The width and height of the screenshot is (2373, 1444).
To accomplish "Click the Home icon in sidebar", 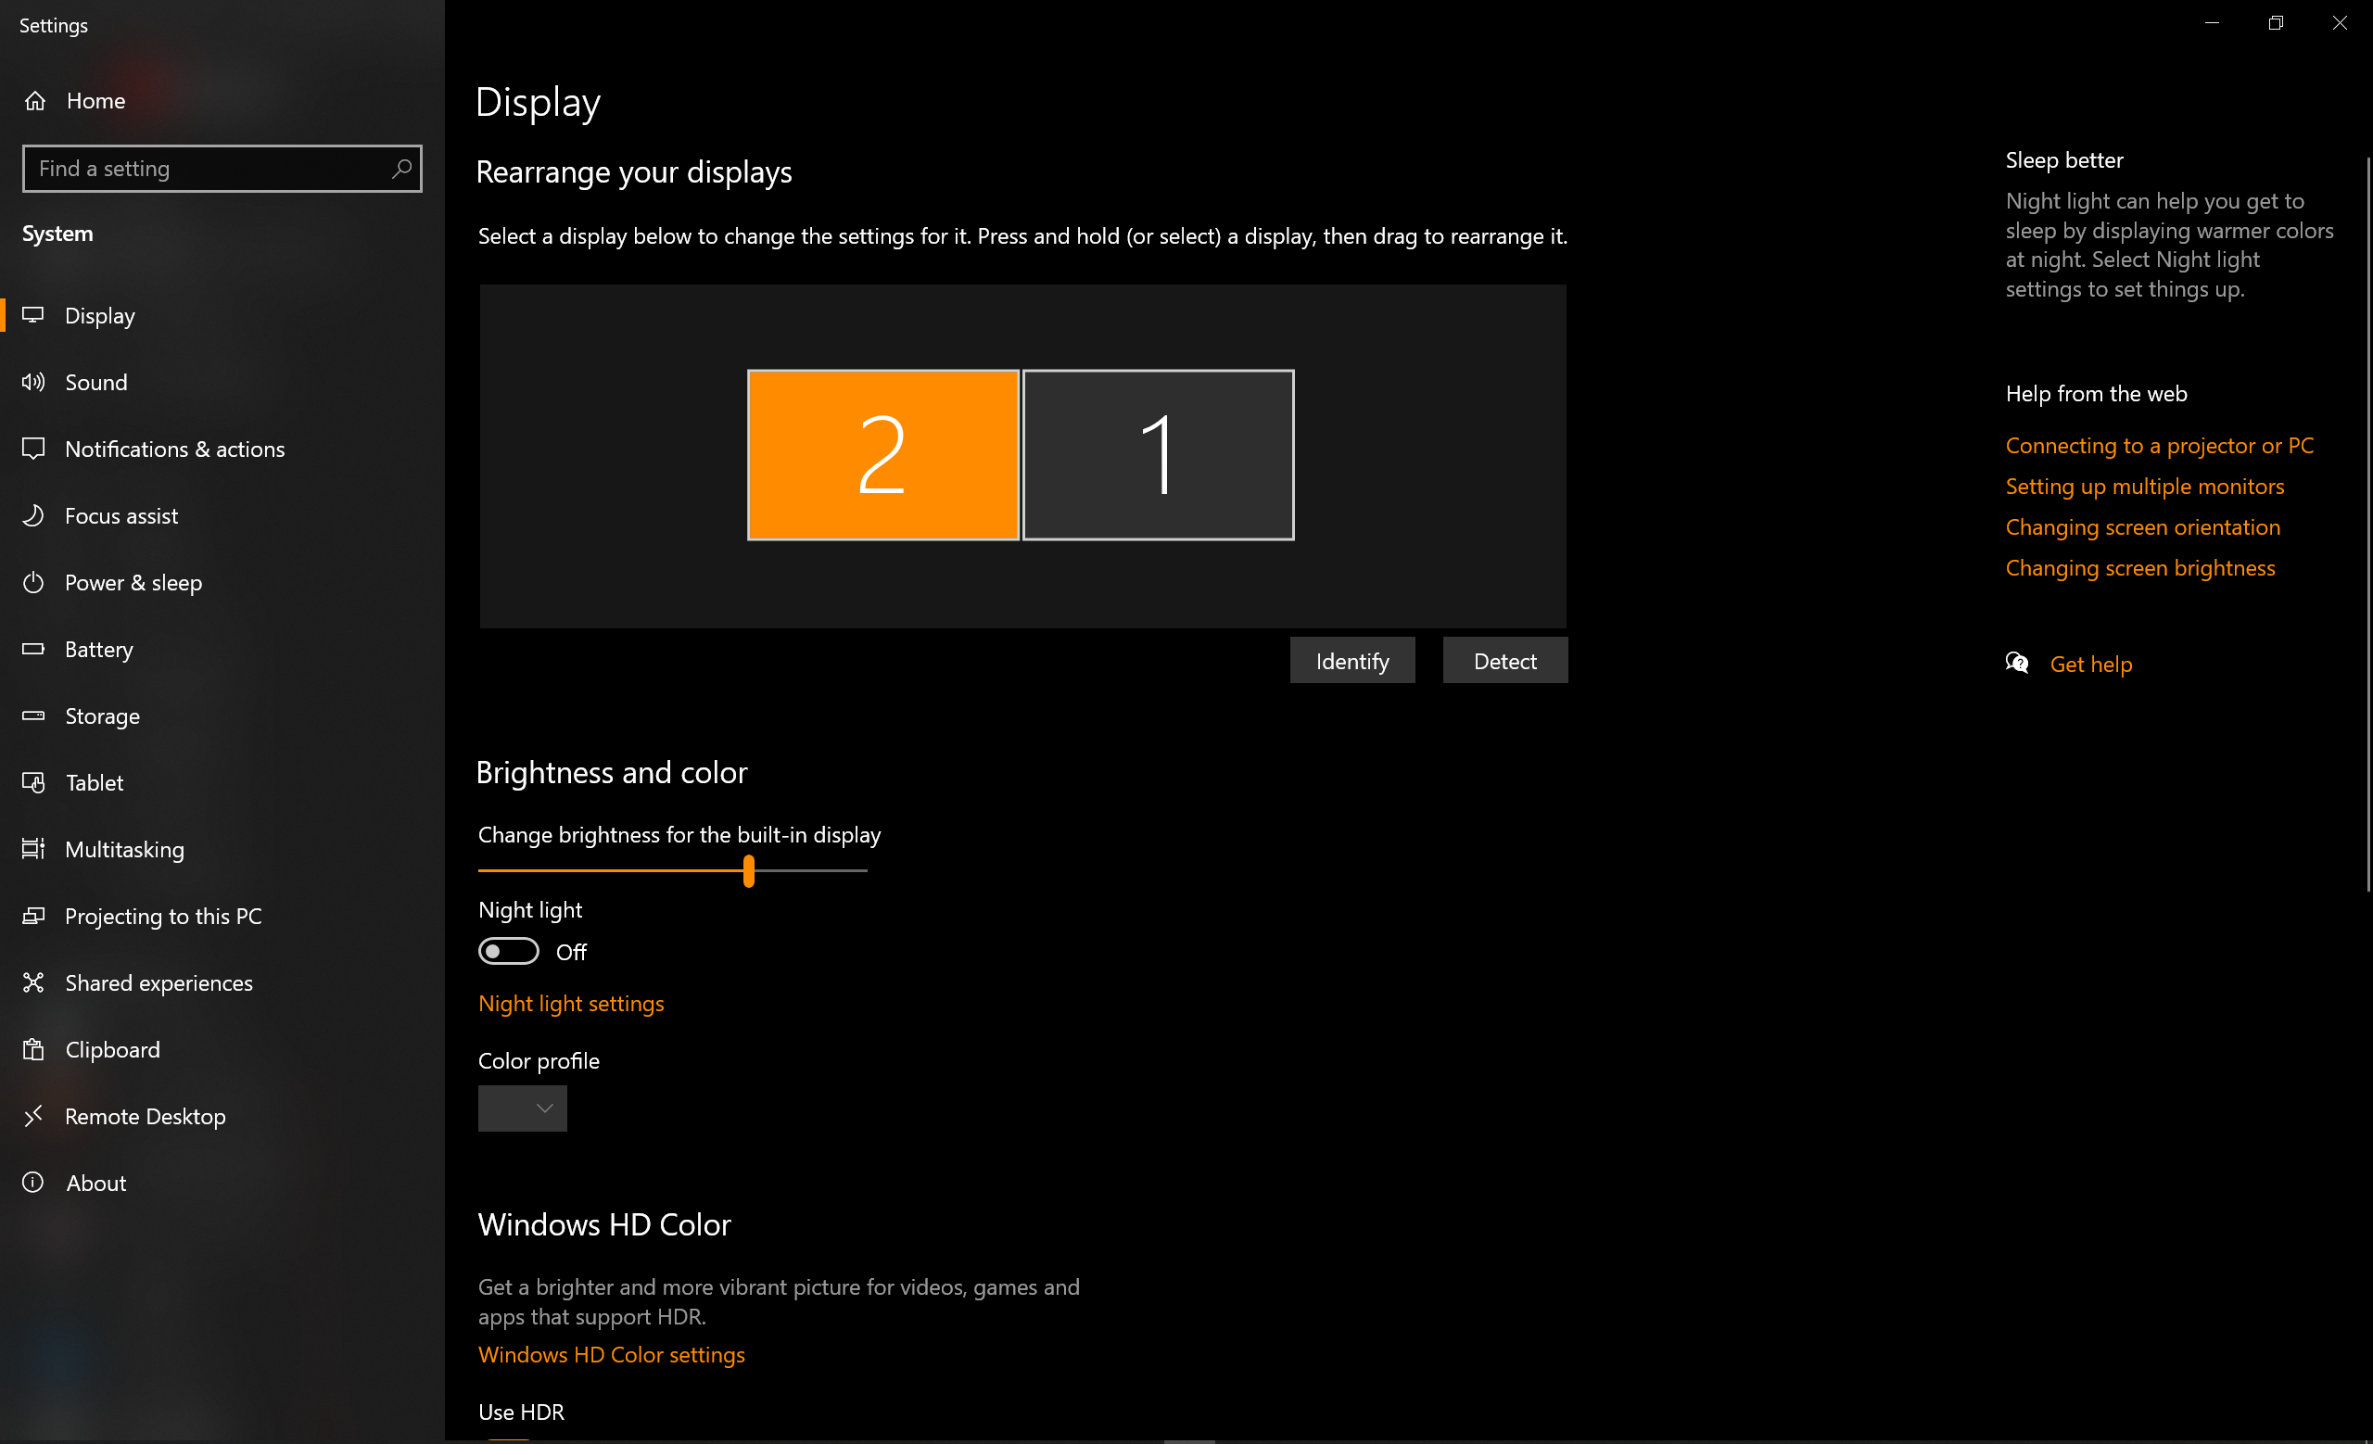I will (x=35, y=101).
